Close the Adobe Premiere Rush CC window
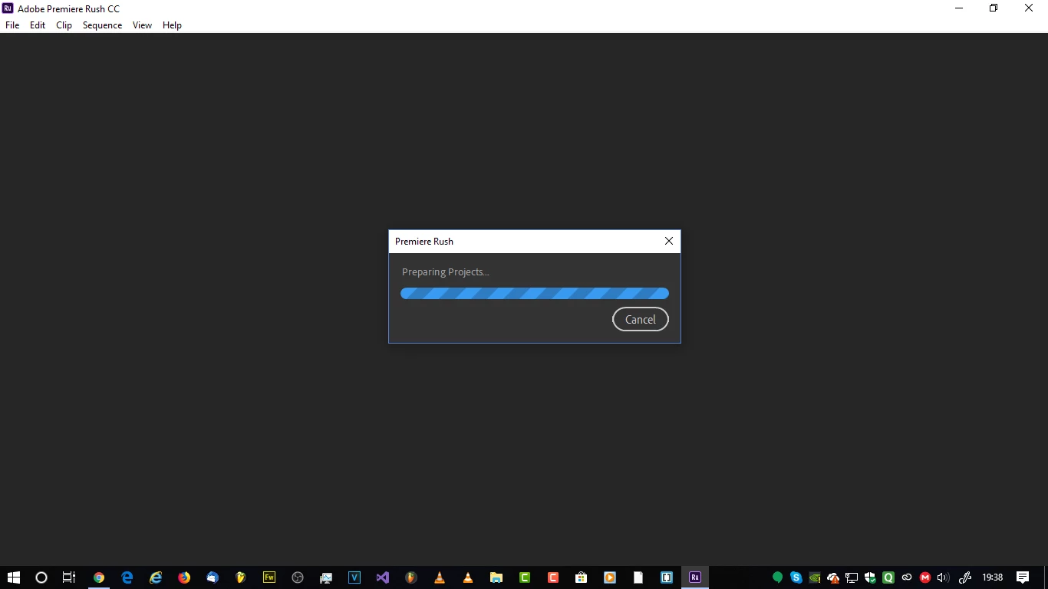 [1029, 8]
